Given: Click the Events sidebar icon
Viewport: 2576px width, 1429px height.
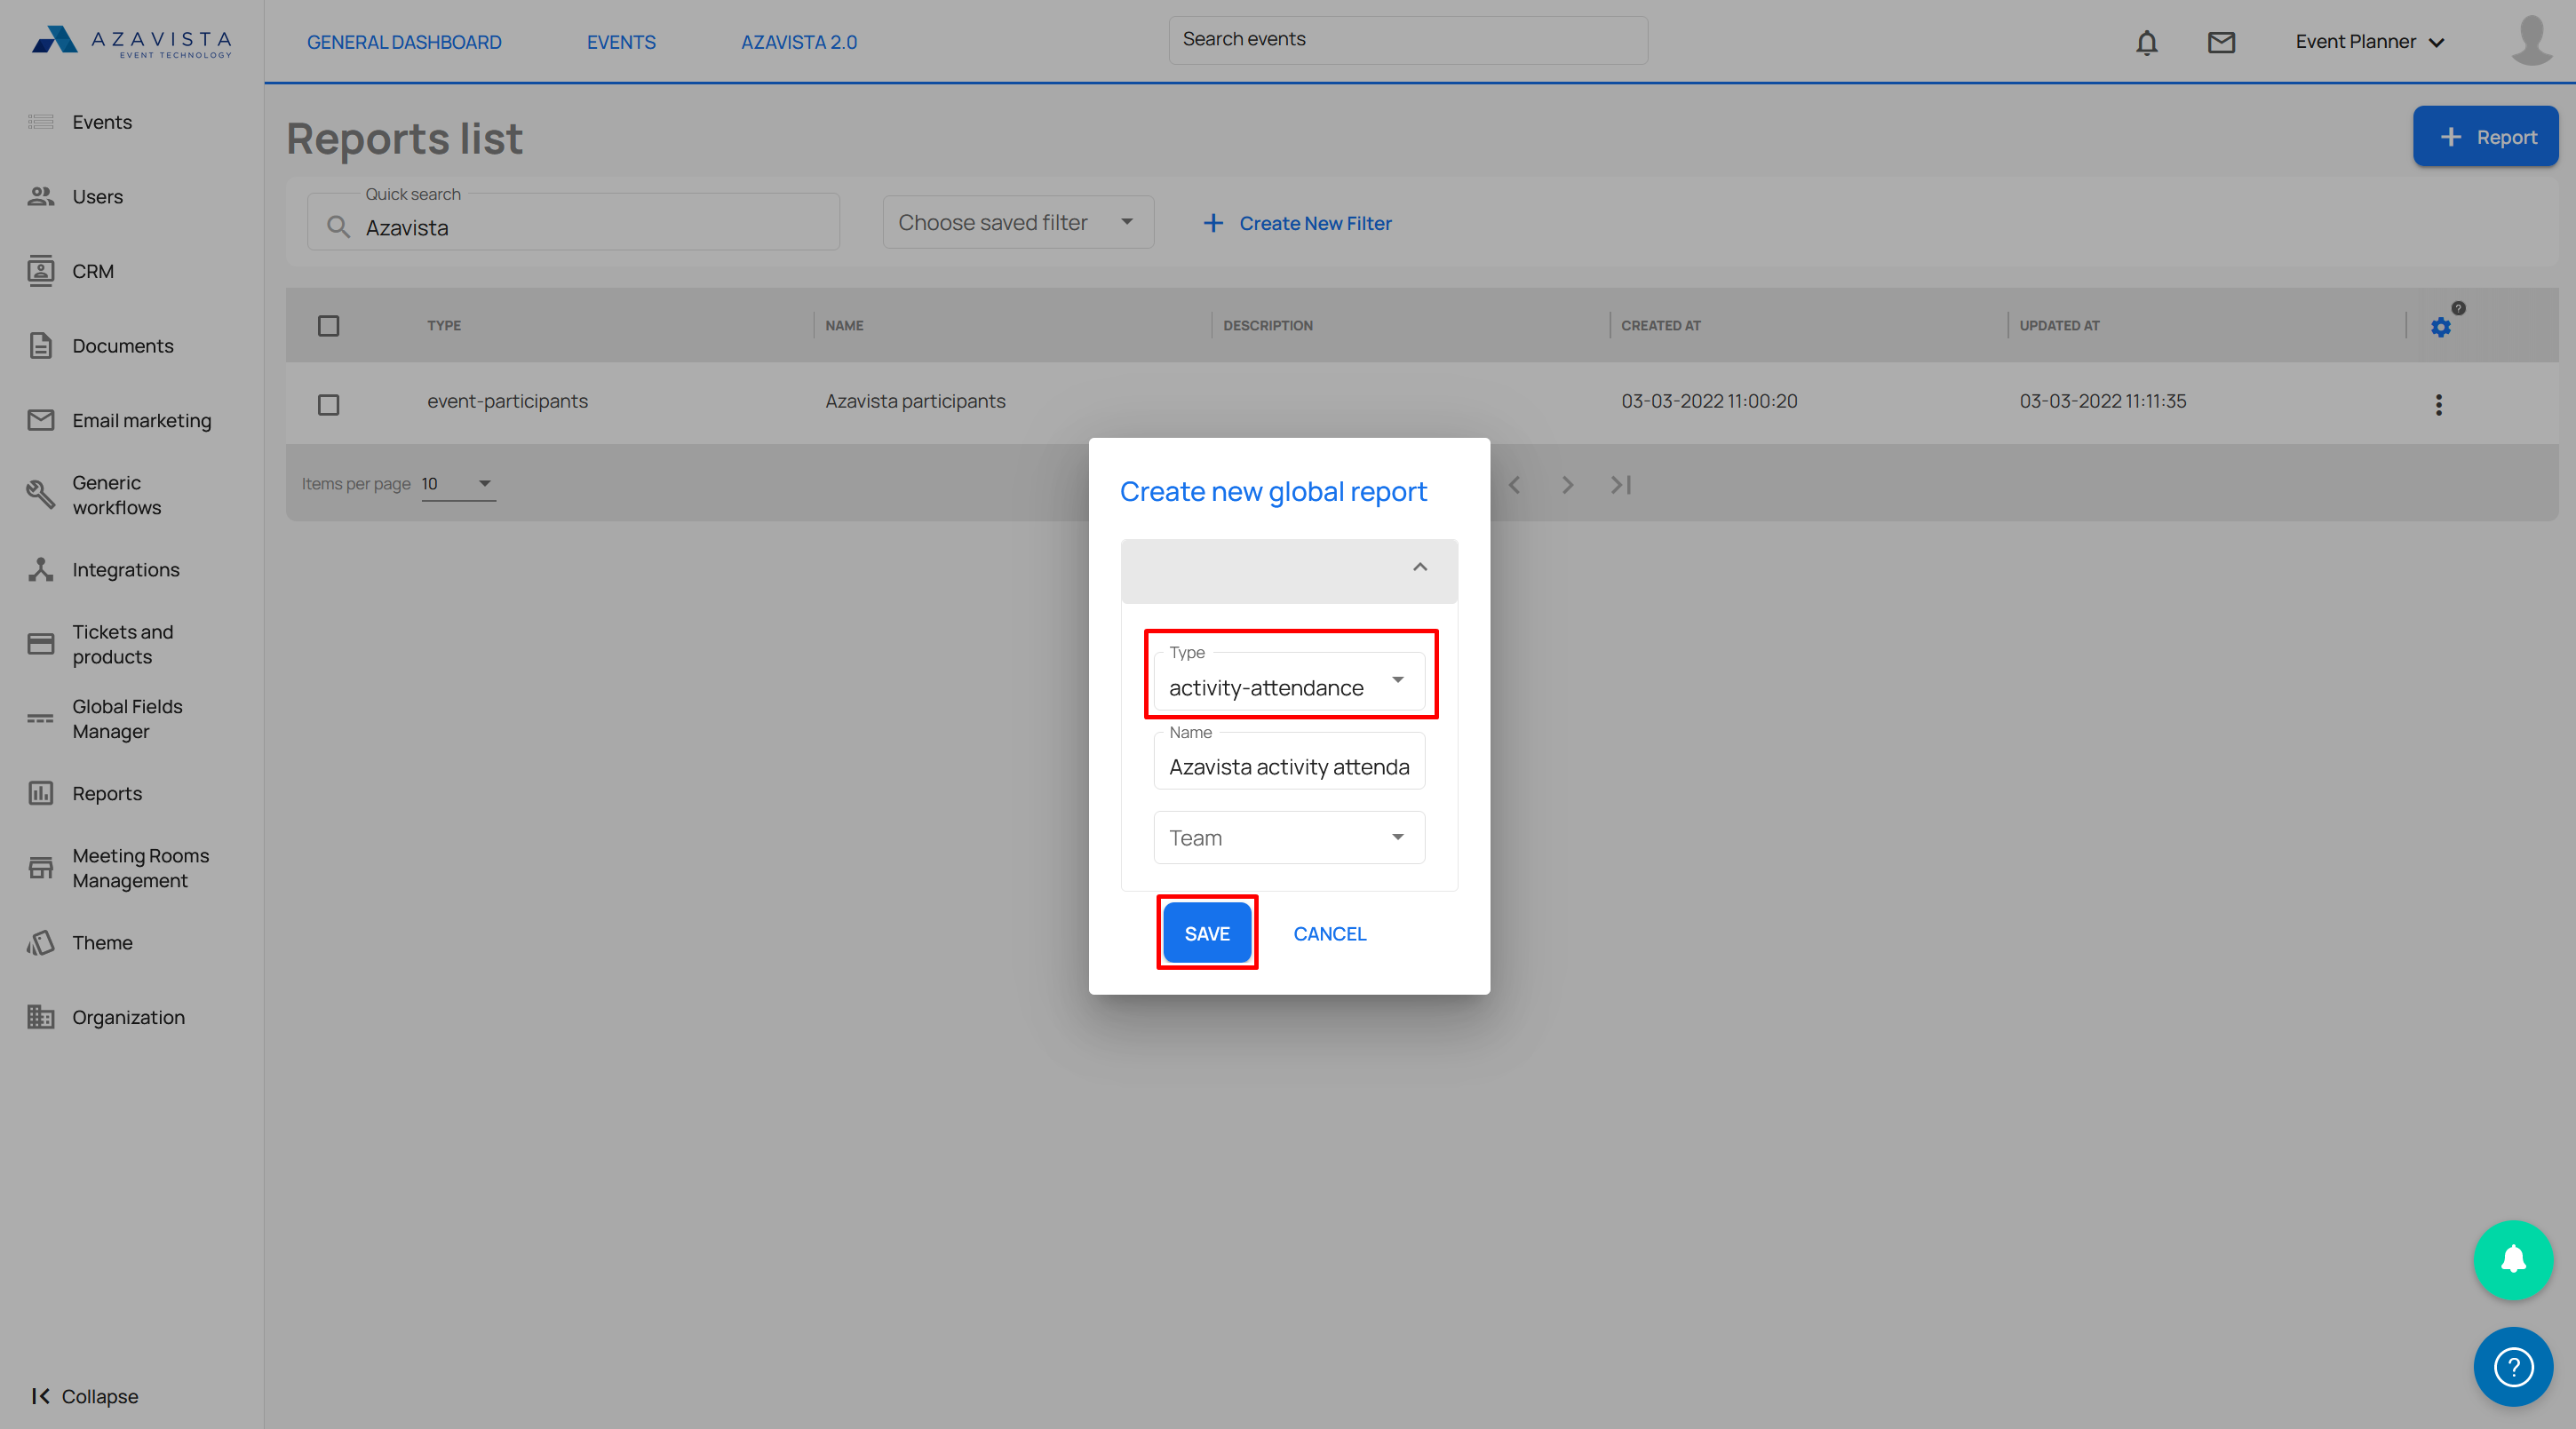Looking at the screenshot, I should pyautogui.click(x=40, y=122).
